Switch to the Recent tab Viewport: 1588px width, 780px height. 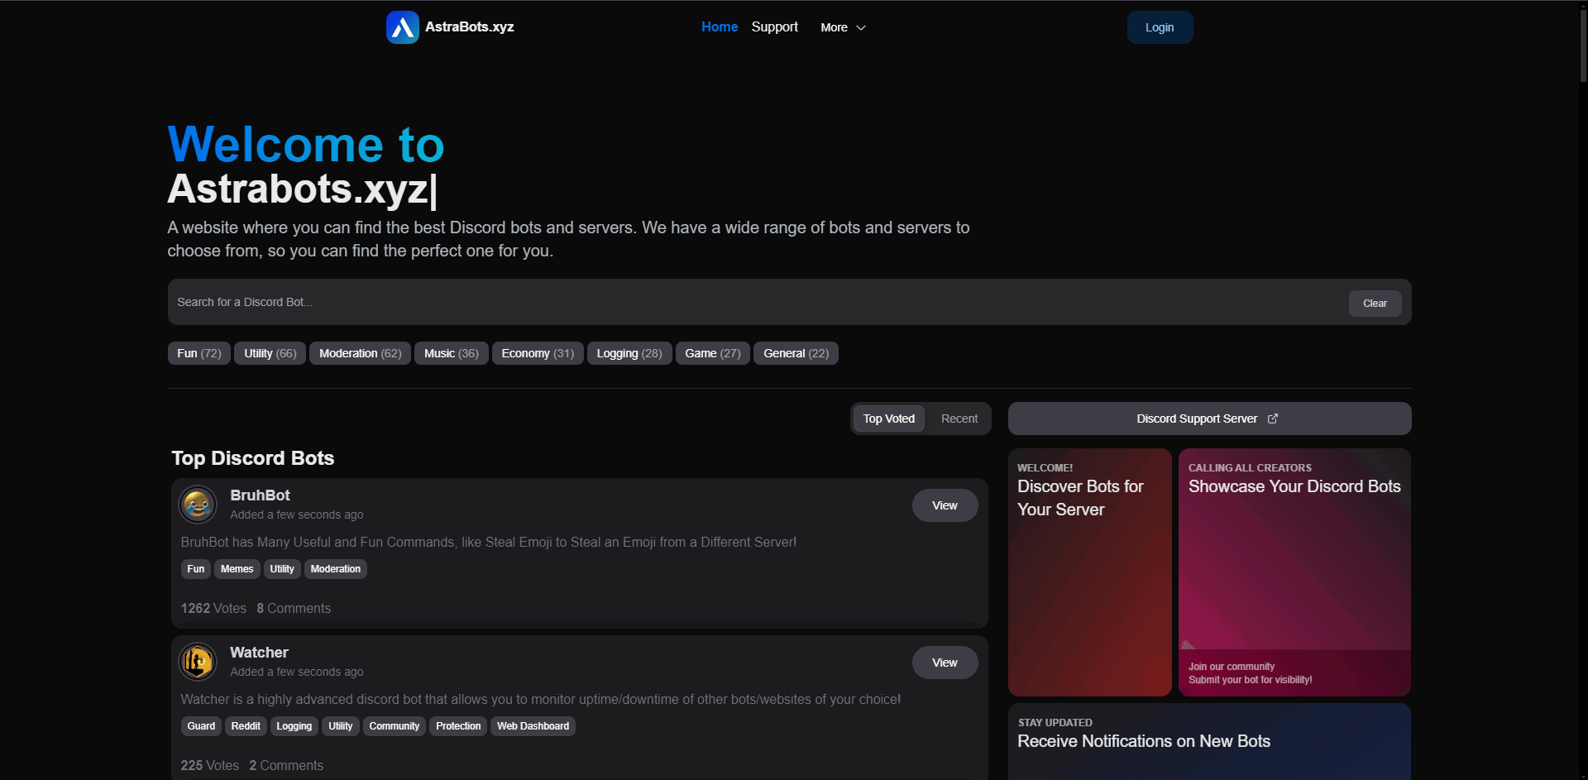click(959, 419)
